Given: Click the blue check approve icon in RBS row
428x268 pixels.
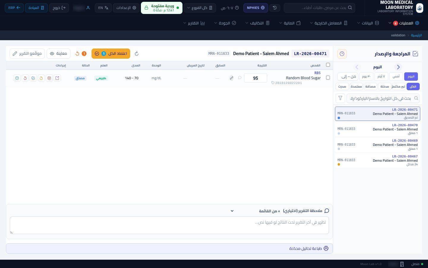Looking at the screenshot, I should (33, 78).
